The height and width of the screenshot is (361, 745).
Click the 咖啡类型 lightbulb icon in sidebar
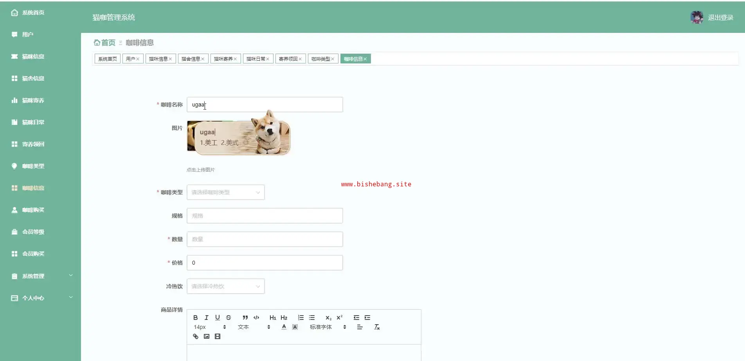[x=14, y=166]
